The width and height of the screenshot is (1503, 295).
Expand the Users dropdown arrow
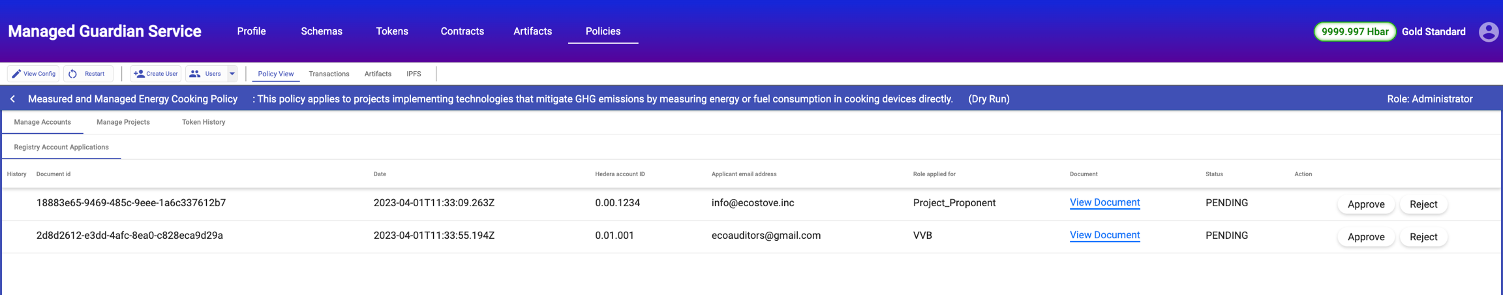click(232, 74)
